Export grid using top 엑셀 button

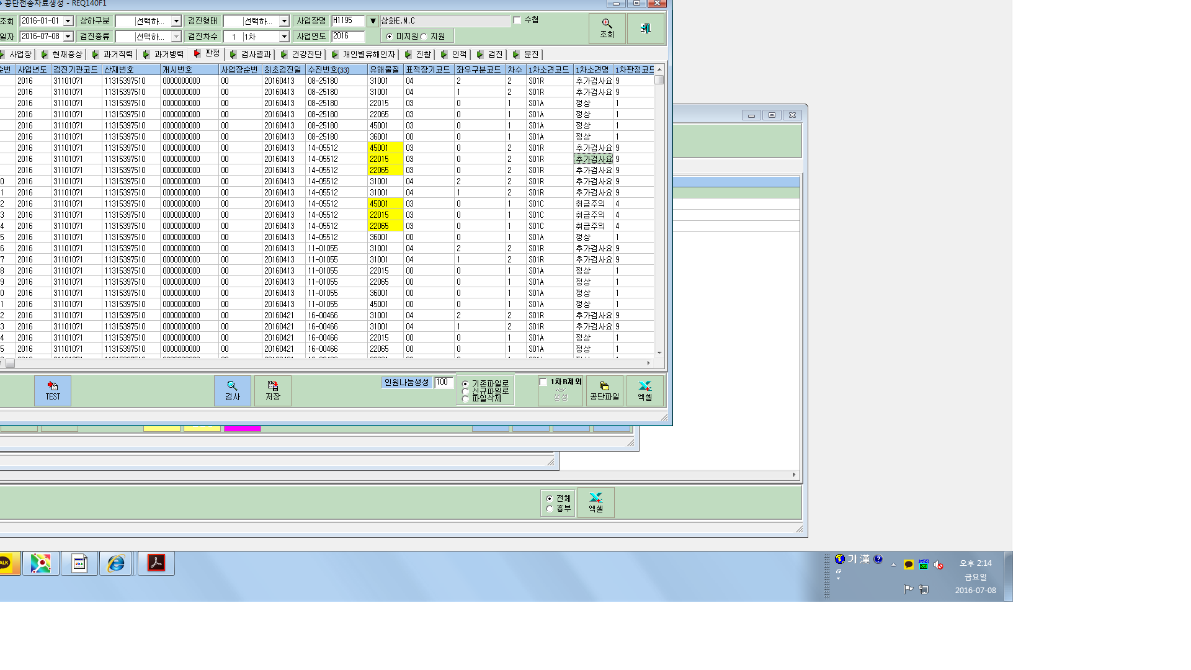pos(645,391)
